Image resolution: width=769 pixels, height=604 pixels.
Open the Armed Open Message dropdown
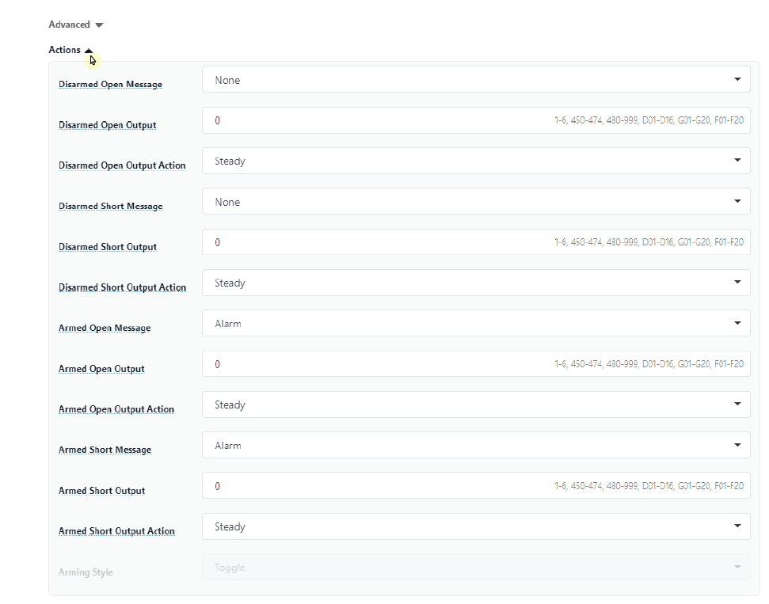point(476,323)
